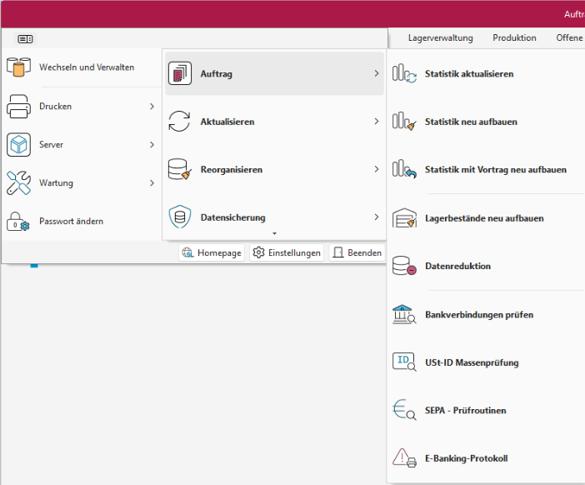585x485 pixels.
Task: Click the Aktualisieren refresh arrows icon
Action: tap(179, 122)
